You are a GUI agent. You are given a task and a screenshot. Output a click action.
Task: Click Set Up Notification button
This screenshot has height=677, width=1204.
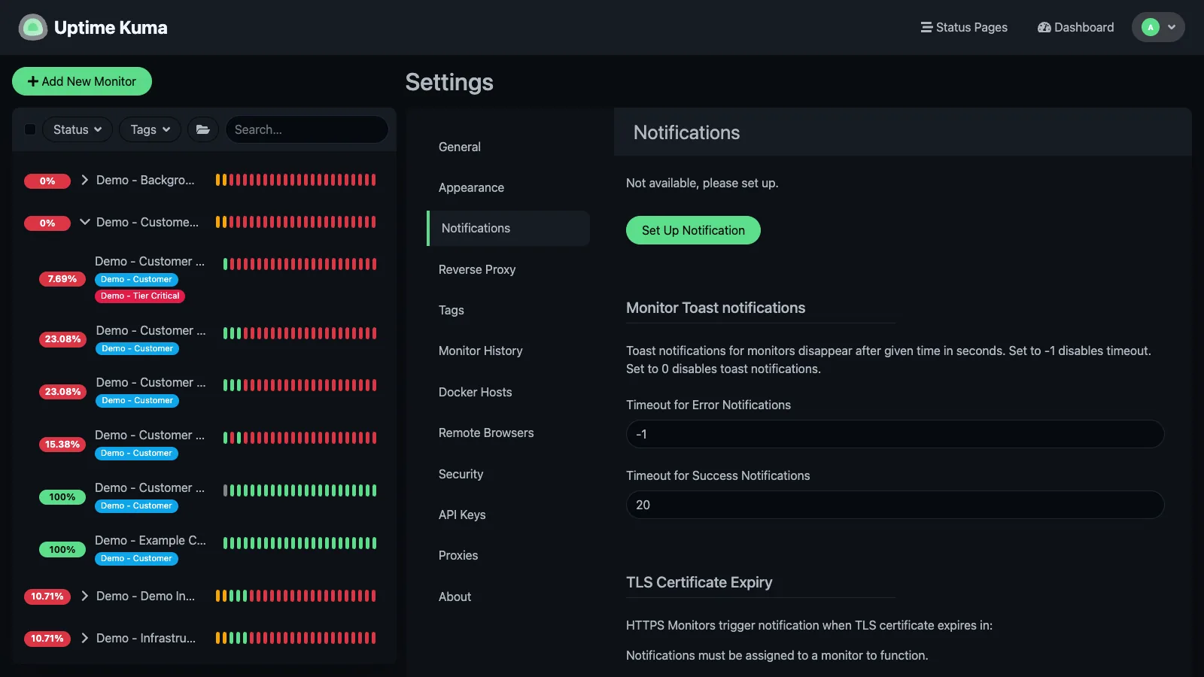693,230
